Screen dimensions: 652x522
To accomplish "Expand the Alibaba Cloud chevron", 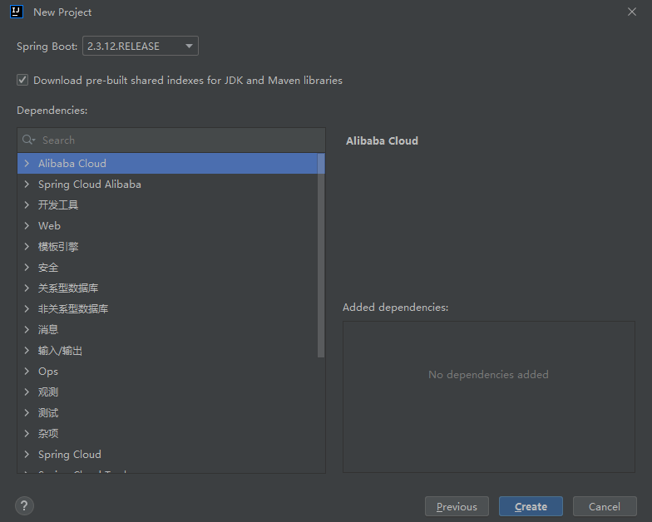I will tap(27, 163).
